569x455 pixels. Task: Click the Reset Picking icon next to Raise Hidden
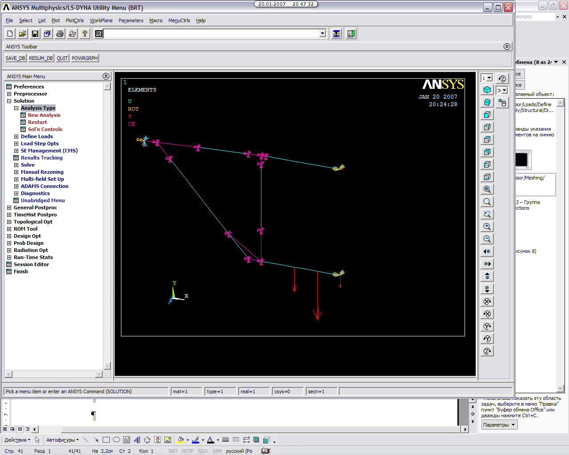coord(351,34)
